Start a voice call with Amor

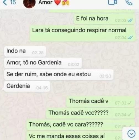click(x=129, y=2)
